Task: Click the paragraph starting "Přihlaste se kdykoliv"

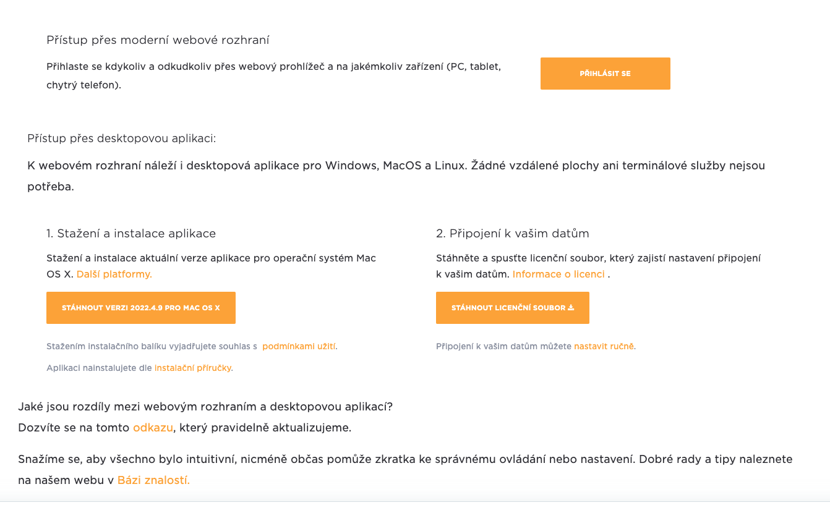Action: point(273,67)
